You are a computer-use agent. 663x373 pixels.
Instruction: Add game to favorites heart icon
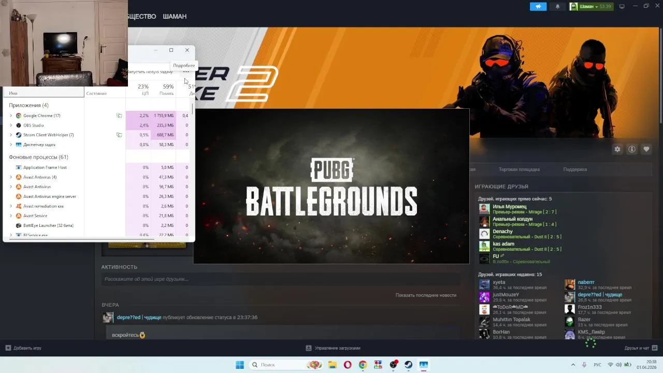coord(646,149)
